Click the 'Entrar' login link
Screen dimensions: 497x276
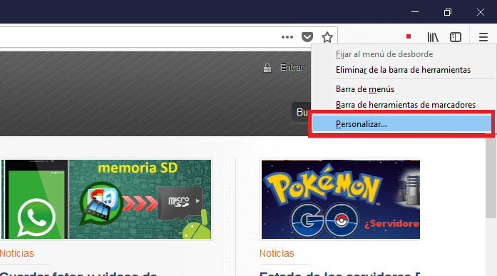point(292,67)
